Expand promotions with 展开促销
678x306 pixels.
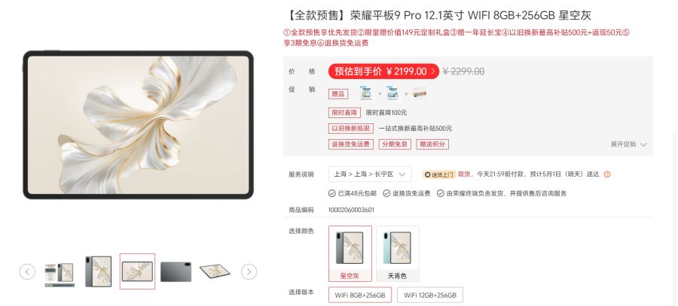(628, 144)
